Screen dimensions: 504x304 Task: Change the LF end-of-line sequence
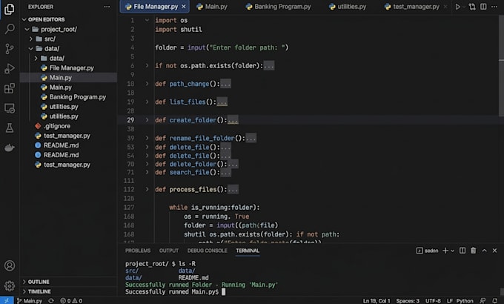click(450, 301)
